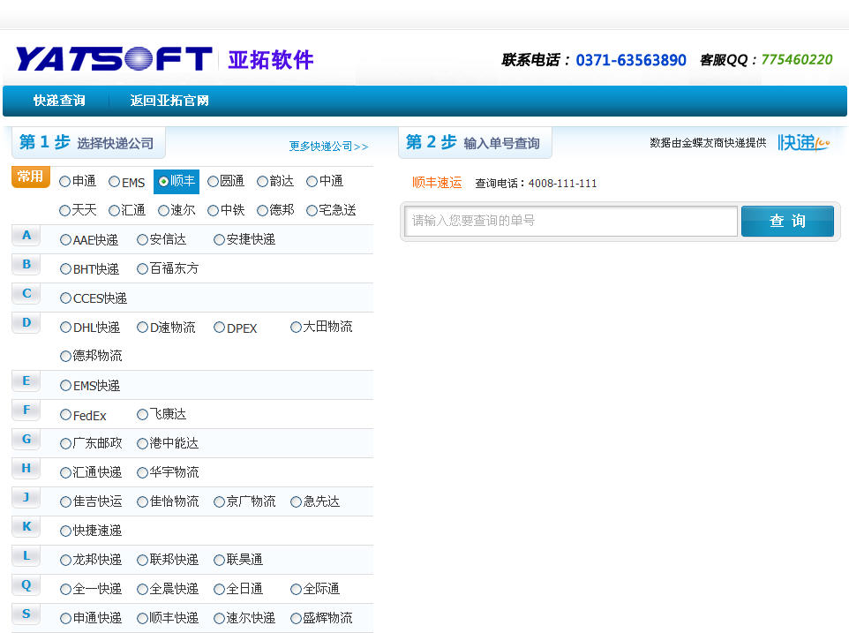The height and width of the screenshot is (633, 849).
Task: Select the 宅急送 courier option
Action: [312, 211]
